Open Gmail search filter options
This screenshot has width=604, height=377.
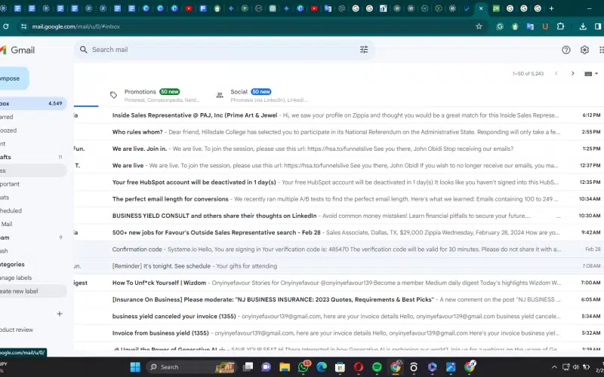364,50
